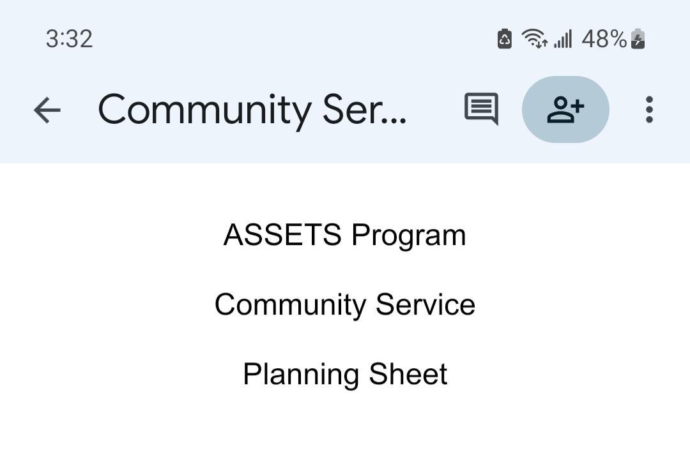Viewport: 690px width, 462px height.
Task: Tap the 3:32 clock in status bar
Action: (x=69, y=39)
